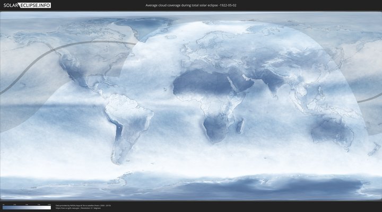Click the cloud coverage gradient legend bar
The image size is (382, 212).
pyautogui.click(x=27, y=208)
